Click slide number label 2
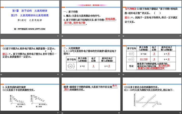Image resolution: width=182 pixels, height=114 pixels. [119, 36]
